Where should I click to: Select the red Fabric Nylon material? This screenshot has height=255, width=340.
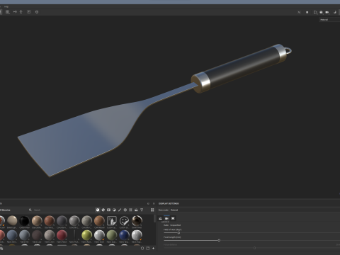click(62, 235)
